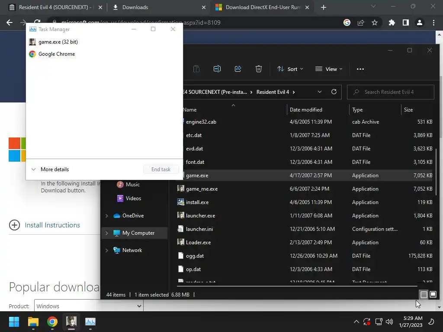Viewport: 443px width, 332px height.
Task: Switch to game.exe on the taskbar
Action: (71, 322)
